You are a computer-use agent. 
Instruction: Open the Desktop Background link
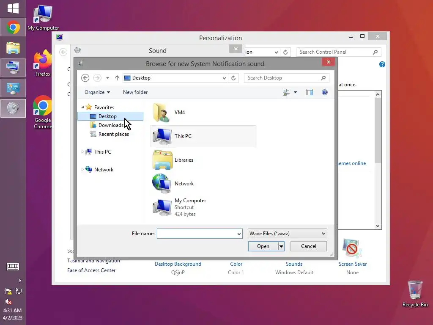[178, 264]
